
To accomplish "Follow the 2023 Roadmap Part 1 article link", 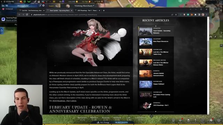I will (64, 101).
